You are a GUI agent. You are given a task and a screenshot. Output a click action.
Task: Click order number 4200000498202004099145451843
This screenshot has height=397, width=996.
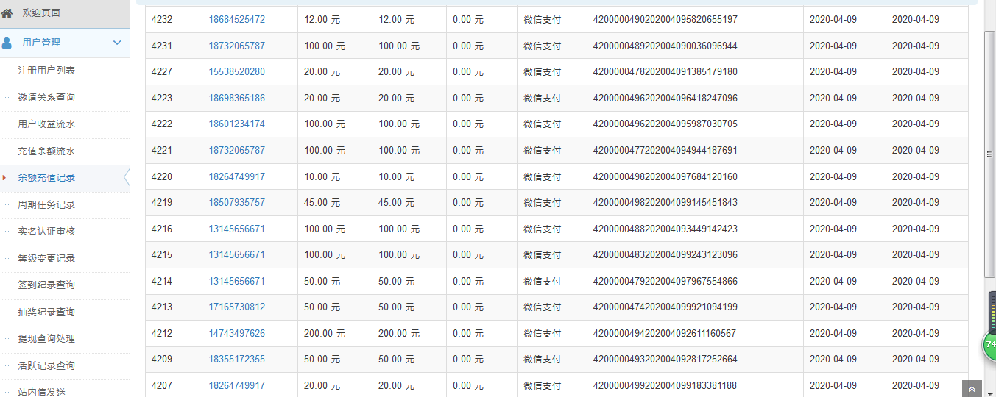tap(665, 203)
